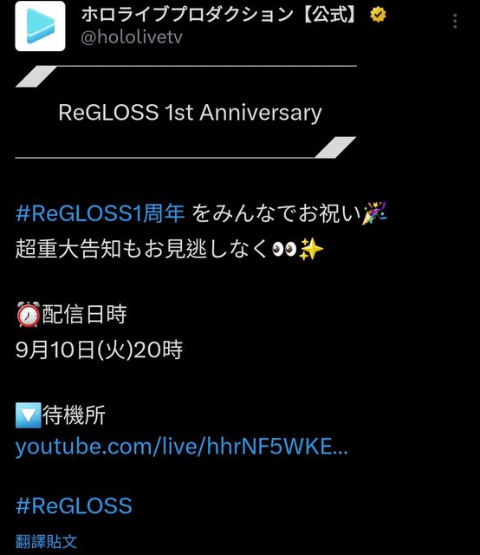
Task: Click 翻譯貼文 to translate the post
Action: click(x=46, y=541)
